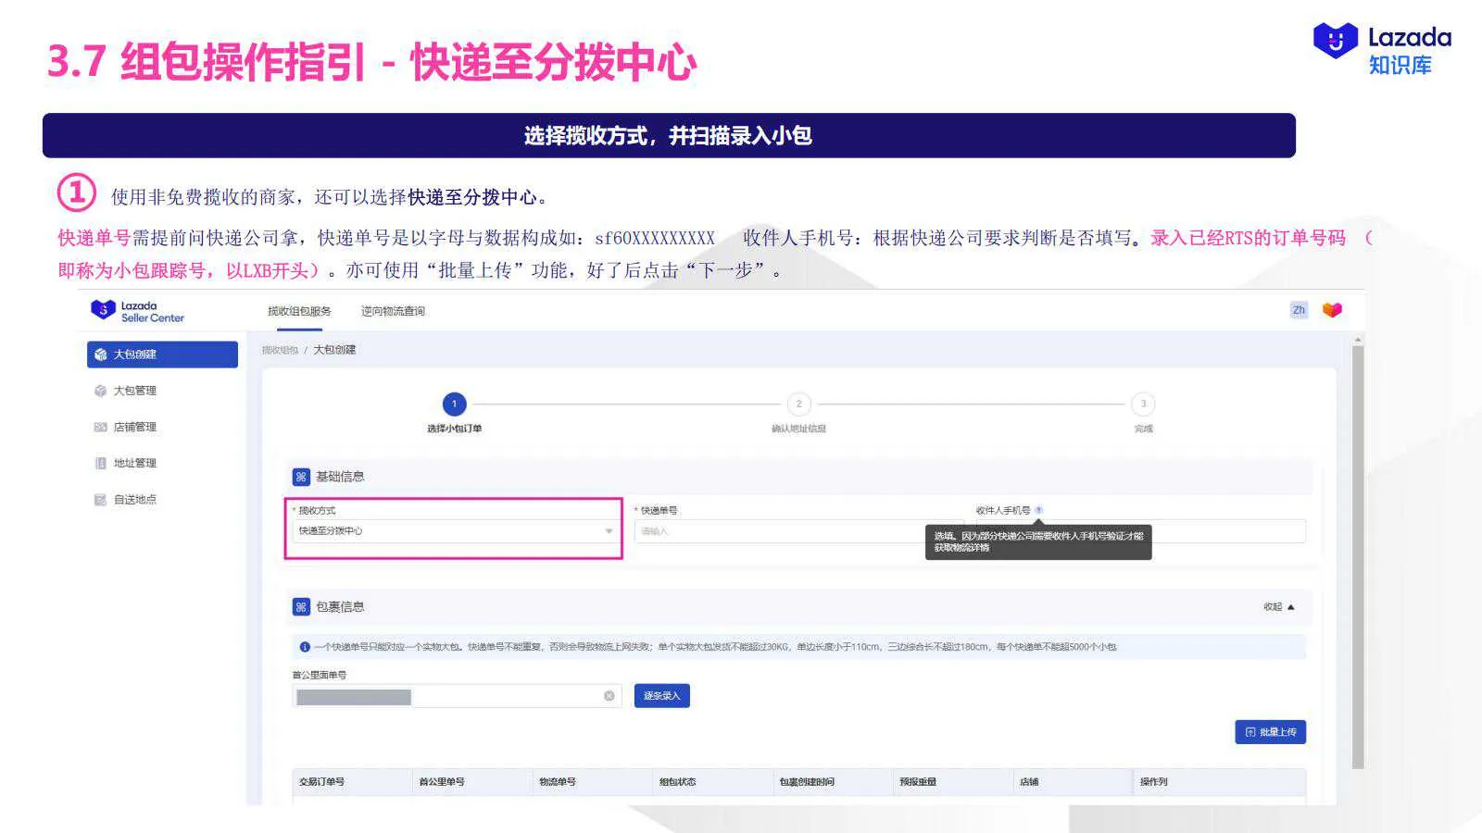This screenshot has height=833, width=1482.
Task: Clear the 首公里面单号 input via its x icon
Action: pyautogui.click(x=609, y=695)
